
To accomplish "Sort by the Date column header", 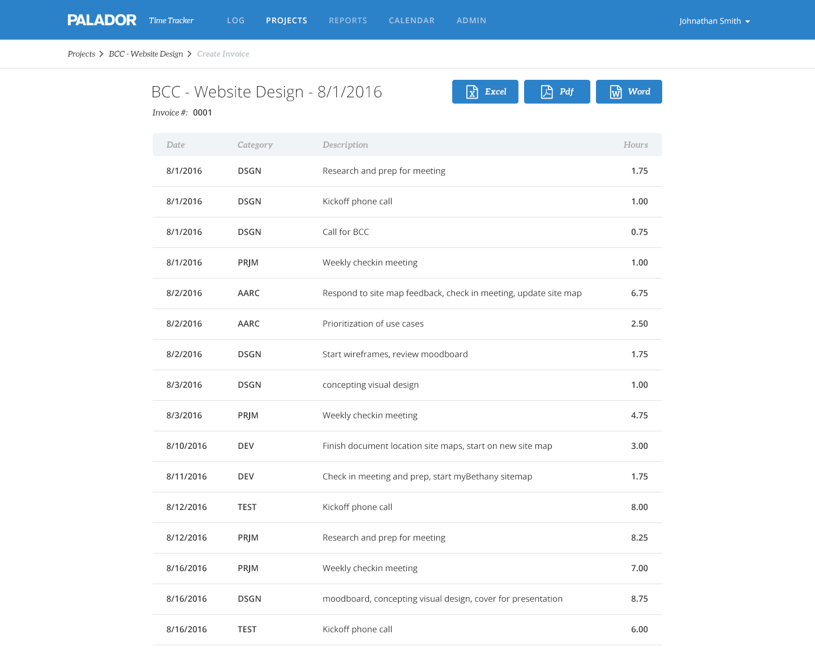I will point(175,145).
